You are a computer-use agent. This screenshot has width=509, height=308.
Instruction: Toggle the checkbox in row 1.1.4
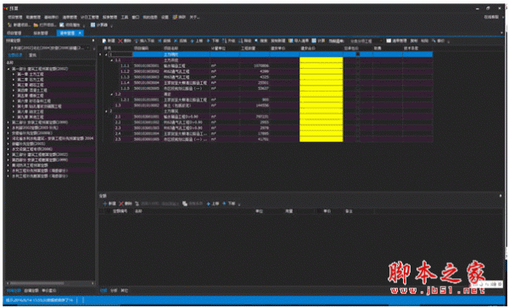pos(358,82)
